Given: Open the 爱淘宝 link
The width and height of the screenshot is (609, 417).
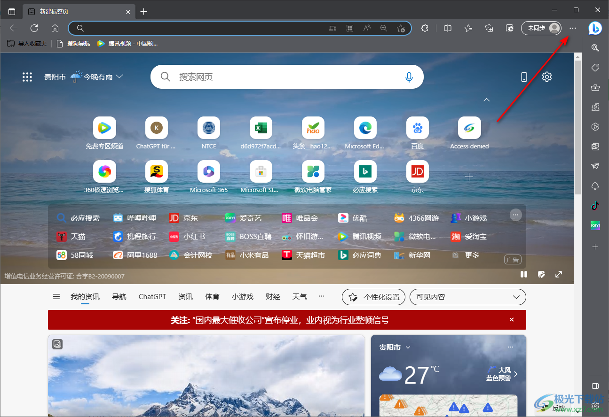Looking at the screenshot, I should tap(469, 237).
